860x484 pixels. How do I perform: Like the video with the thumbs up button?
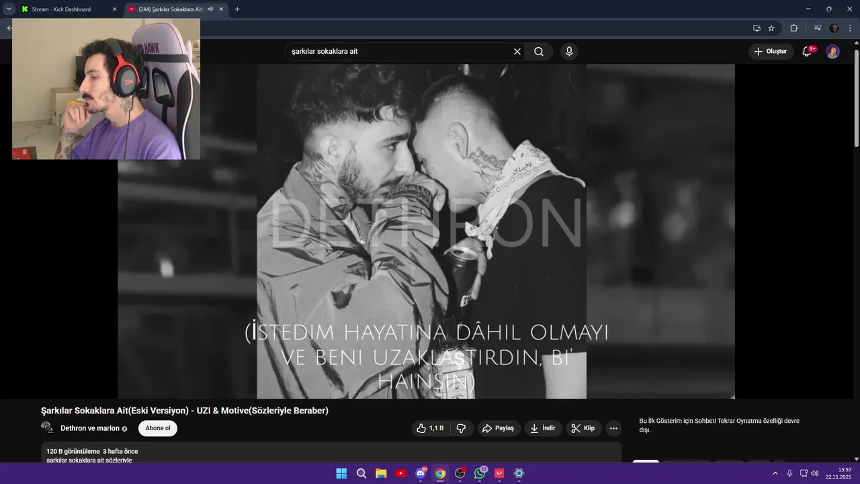tap(429, 428)
